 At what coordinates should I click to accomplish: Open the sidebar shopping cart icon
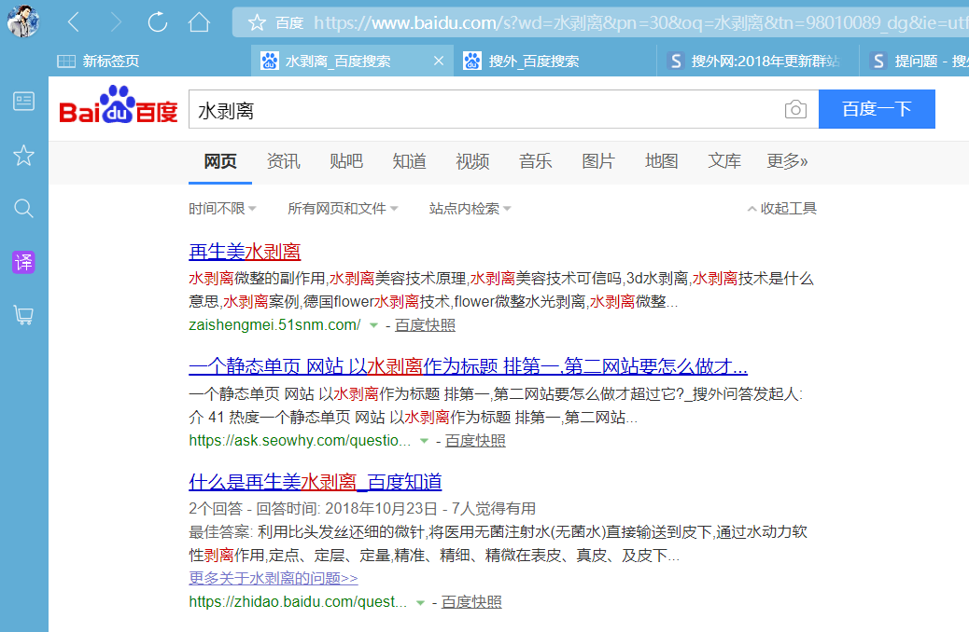click(x=23, y=315)
